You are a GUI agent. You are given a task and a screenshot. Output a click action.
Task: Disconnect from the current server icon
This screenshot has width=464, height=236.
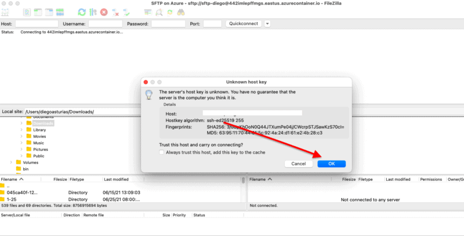(115, 12)
